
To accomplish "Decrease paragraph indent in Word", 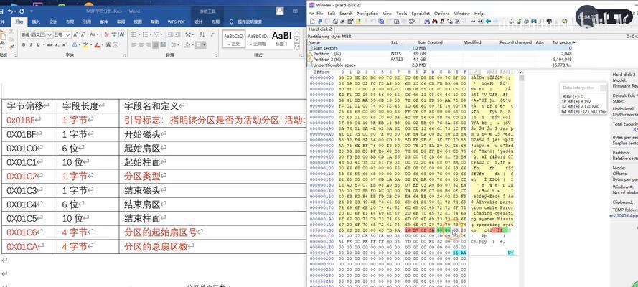I will [169, 34].
